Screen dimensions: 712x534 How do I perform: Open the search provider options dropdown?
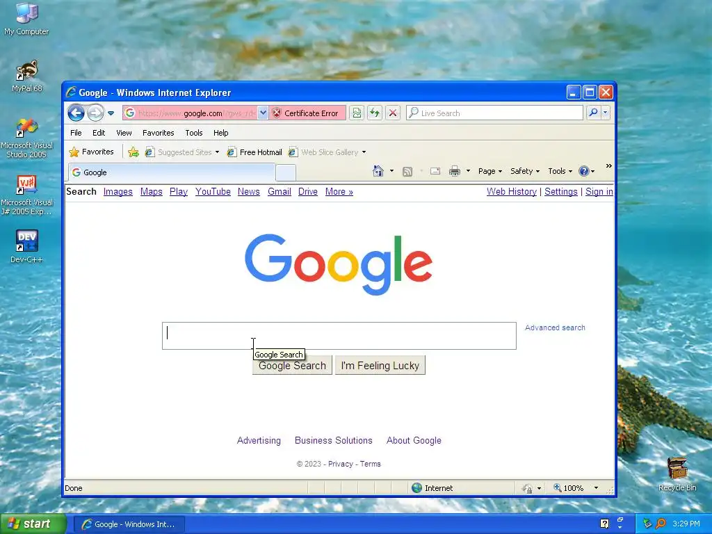(x=605, y=113)
